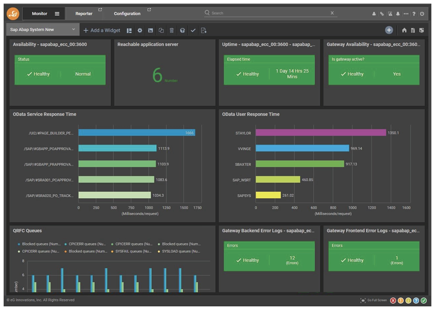Click the SAPSYS bar showing 261.02
The image size is (435, 310).
click(268, 195)
